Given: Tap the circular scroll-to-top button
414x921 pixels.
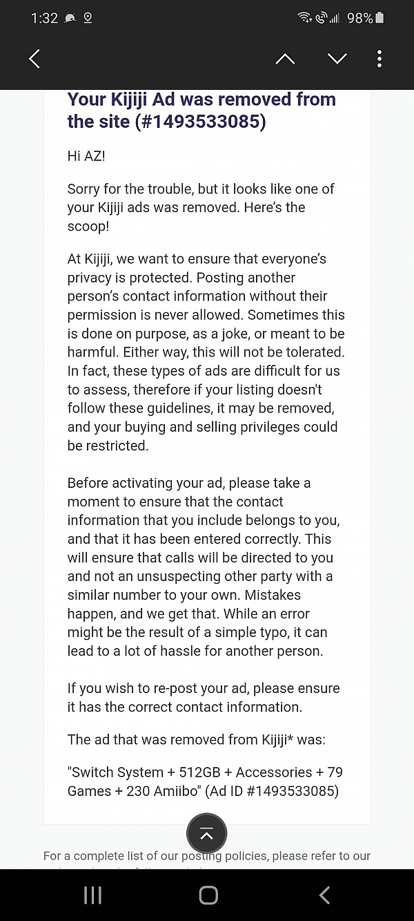Looking at the screenshot, I should [206, 833].
